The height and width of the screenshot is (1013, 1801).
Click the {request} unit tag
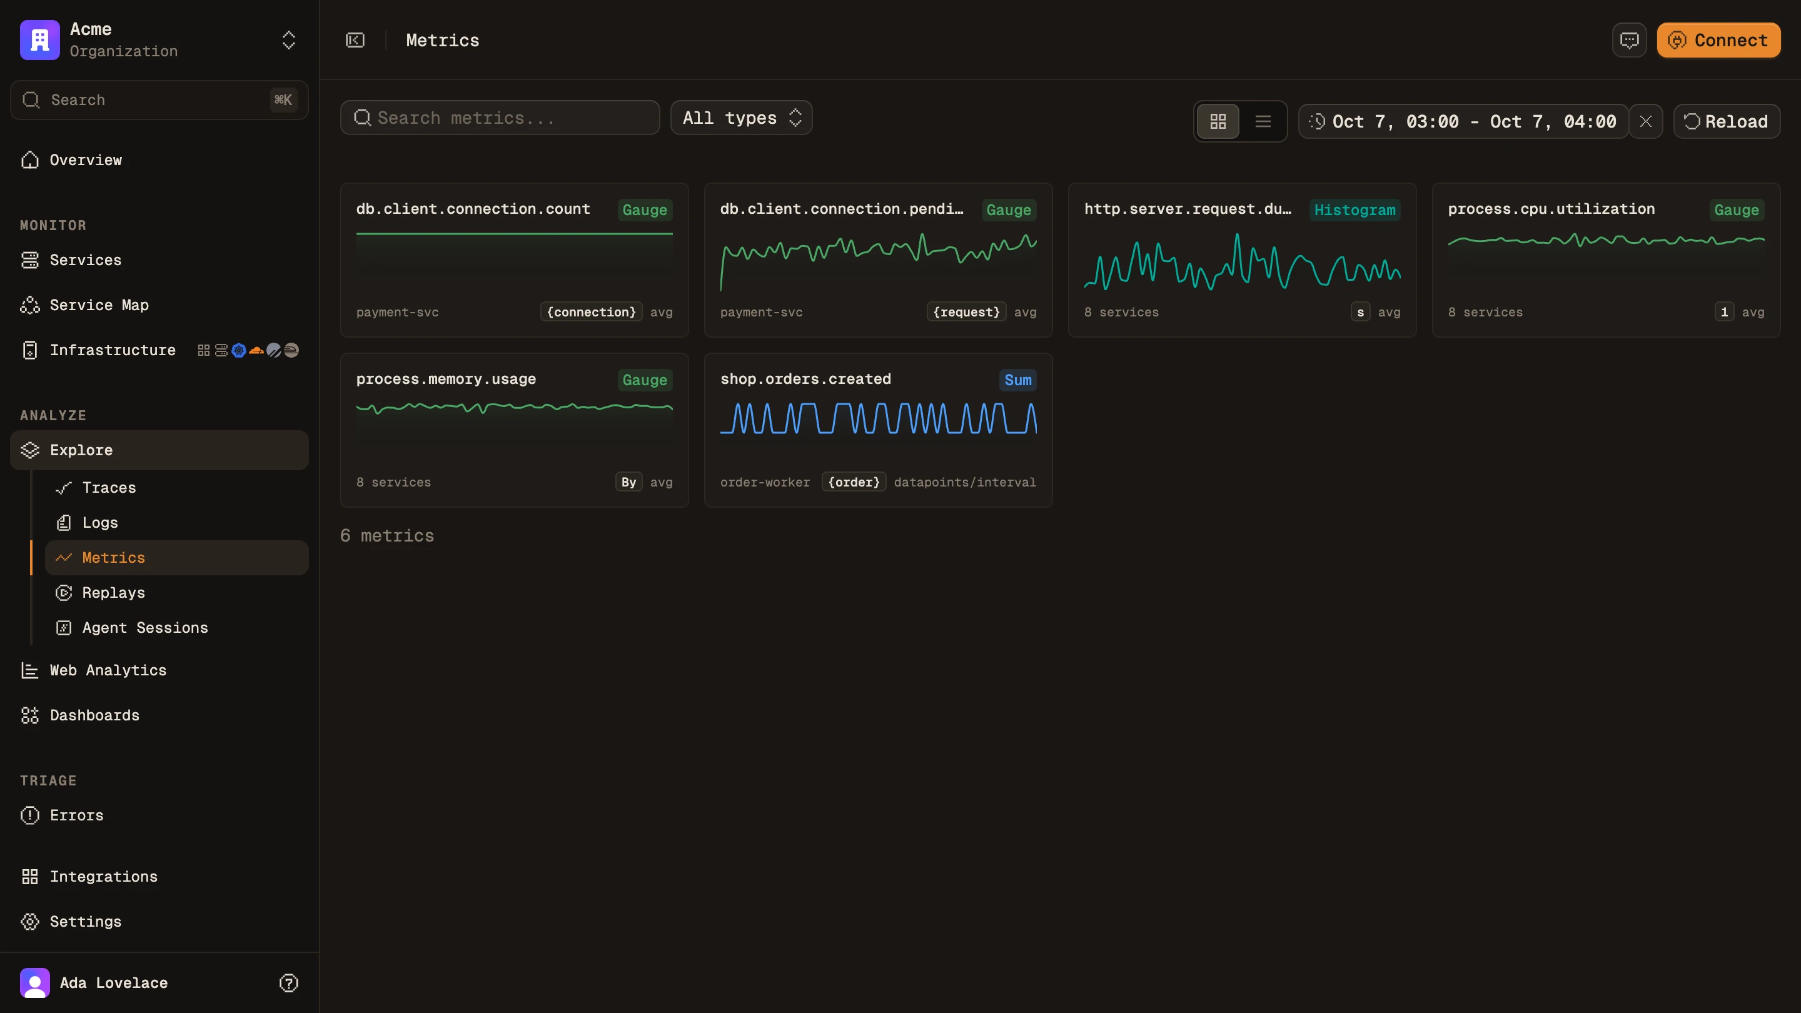(x=967, y=312)
